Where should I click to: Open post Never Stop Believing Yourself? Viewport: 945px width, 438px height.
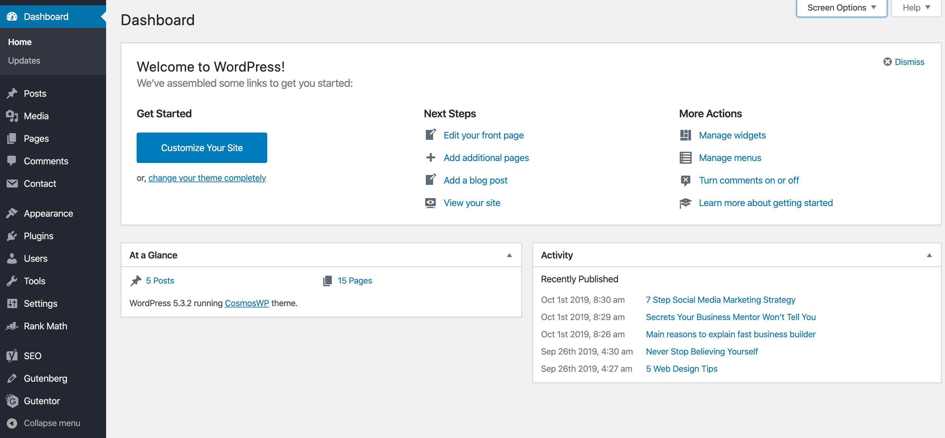pos(702,352)
